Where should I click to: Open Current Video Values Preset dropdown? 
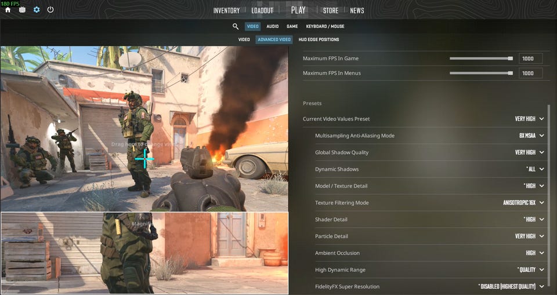click(x=529, y=119)
